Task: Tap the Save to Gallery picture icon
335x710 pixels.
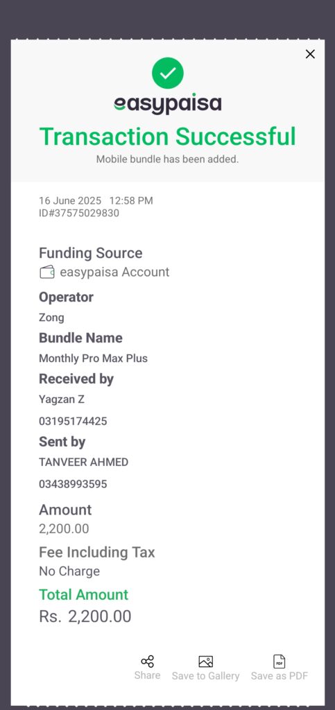Action: tap(205, 661)
